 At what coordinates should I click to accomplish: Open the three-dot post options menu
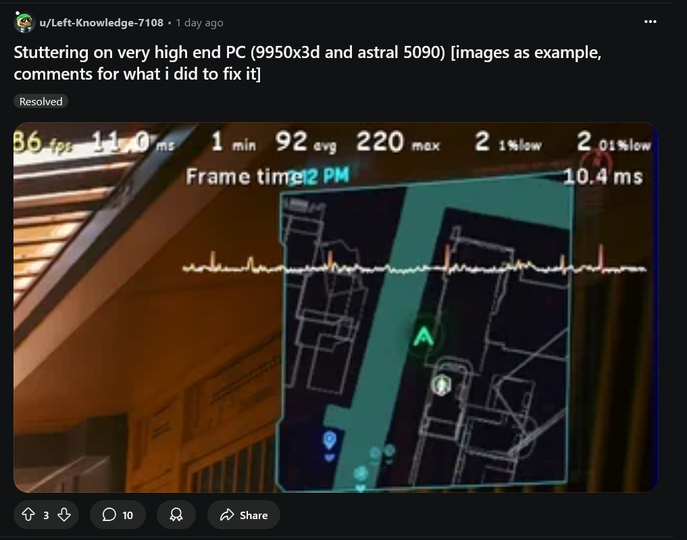coord(651,22)
